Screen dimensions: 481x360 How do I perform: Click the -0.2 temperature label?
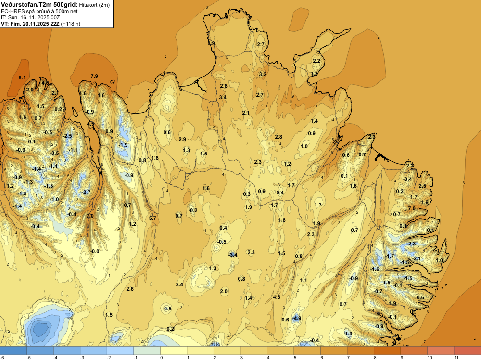pyautogui.click(x=193, y=210)
